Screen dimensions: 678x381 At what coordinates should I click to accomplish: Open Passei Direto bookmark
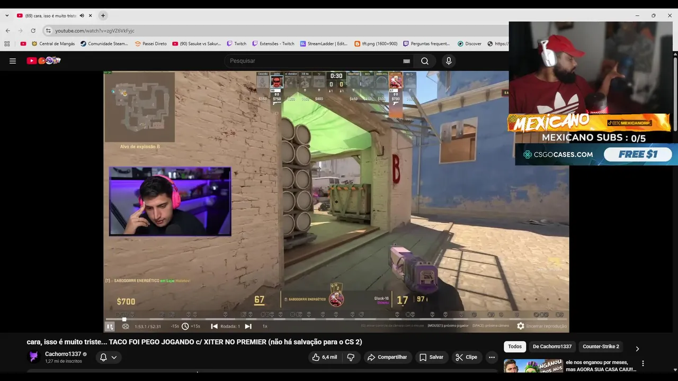[151, 44]
